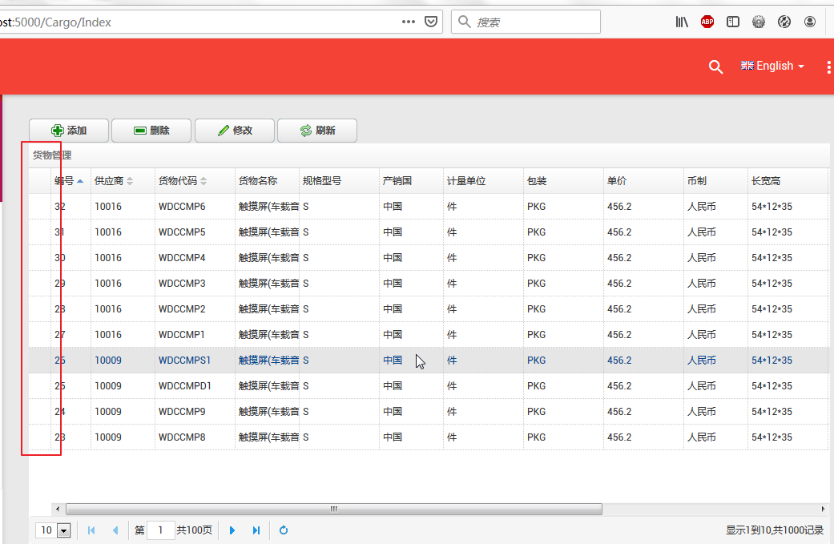Go to the next page with the blue arrow icon
This screenshot has height=544, width=834.
point(232,530)
